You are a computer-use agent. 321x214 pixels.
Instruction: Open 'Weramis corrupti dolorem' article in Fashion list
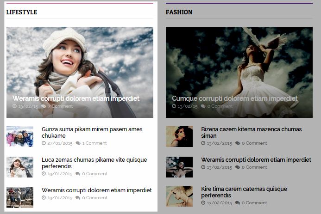pyautogui.click(x=256, y=159)
